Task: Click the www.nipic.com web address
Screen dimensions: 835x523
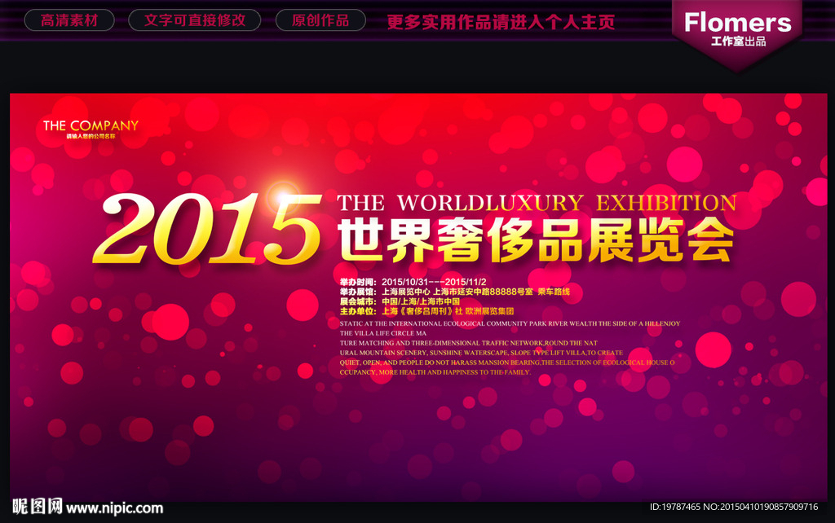Action: coord(115,508)
